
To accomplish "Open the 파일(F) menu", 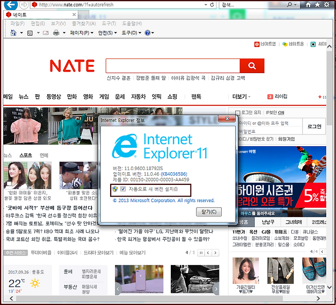I will (x=18, y=24).
